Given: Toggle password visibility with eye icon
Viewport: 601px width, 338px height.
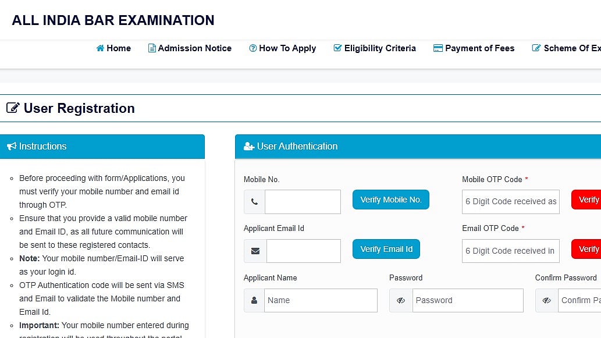Looking at the screenshot, I should (401, 301).
